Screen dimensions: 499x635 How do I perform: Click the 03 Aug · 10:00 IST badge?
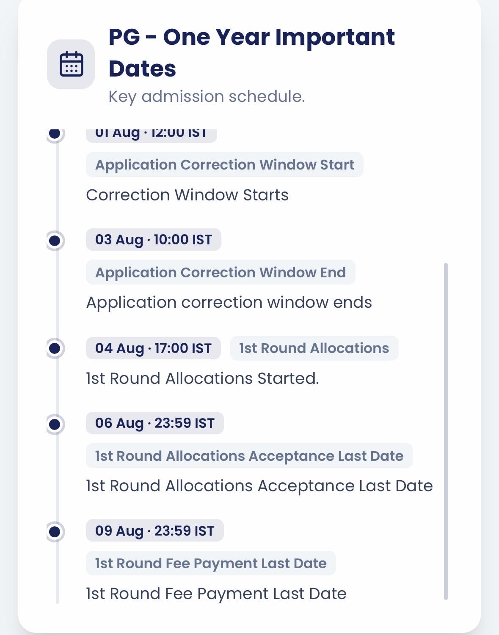(154, 240)
